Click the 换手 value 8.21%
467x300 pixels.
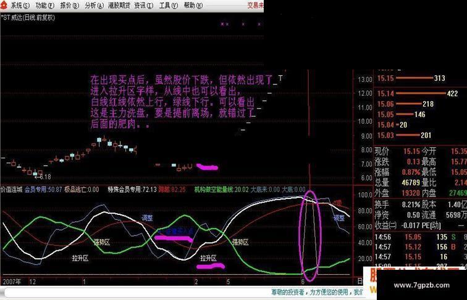411,205
